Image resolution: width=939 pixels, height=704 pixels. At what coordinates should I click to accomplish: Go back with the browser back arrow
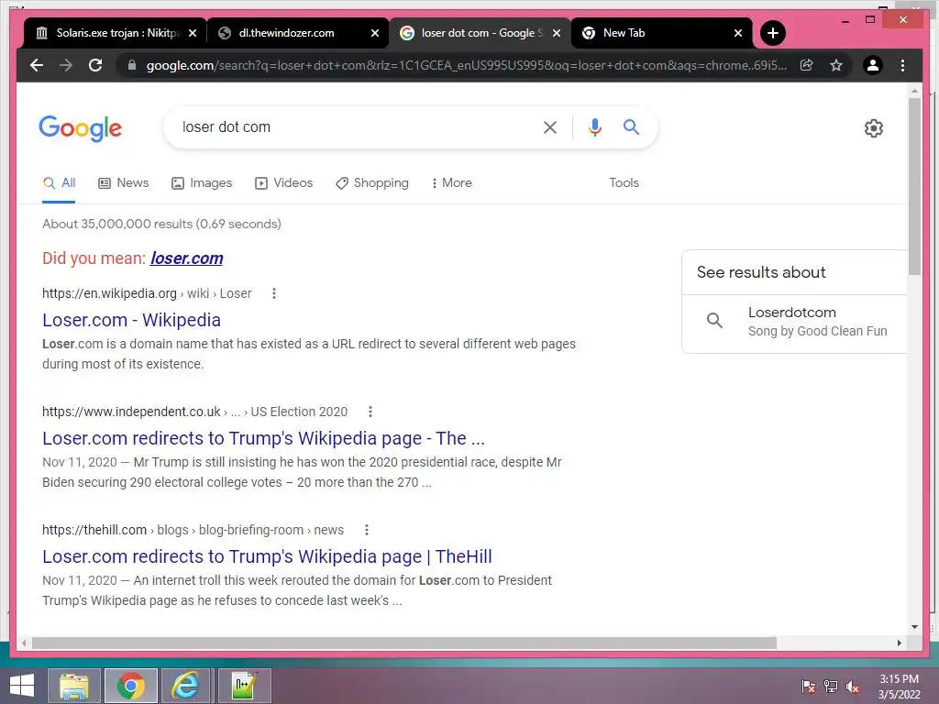coord(37,65)
